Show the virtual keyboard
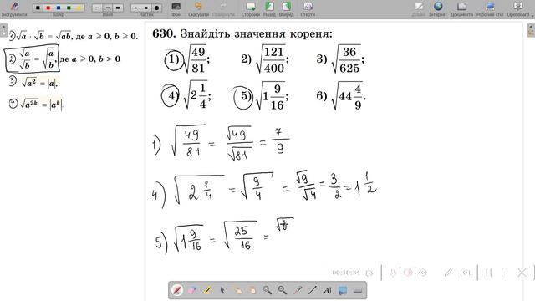 358,290
